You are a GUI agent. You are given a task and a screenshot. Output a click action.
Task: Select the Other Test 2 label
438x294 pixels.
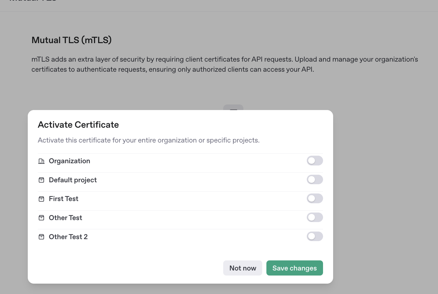pyautogui.click(x=68, y=237)
